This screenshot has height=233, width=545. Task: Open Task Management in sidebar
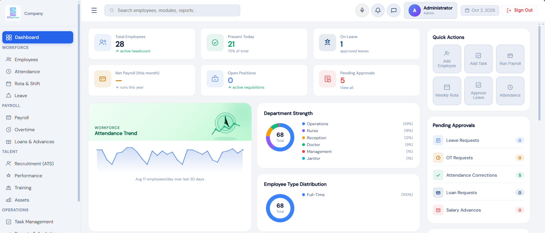pos(38,222)
